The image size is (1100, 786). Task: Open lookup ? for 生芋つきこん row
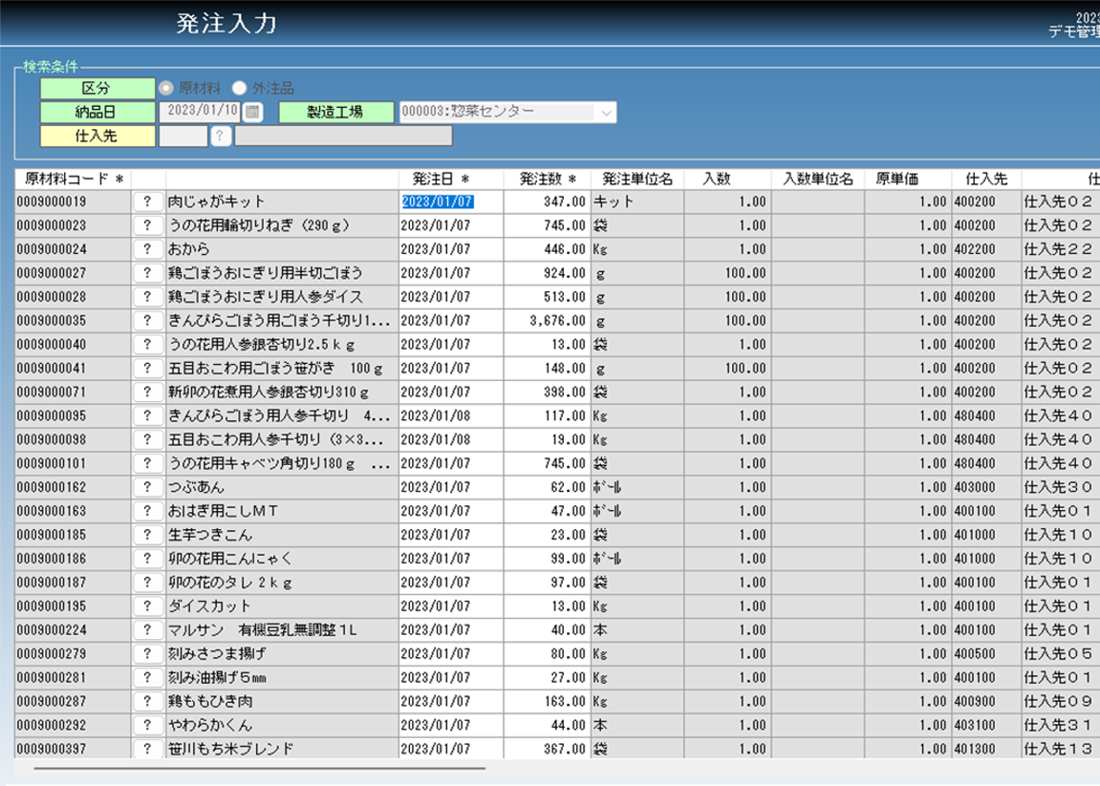(147, 535)
